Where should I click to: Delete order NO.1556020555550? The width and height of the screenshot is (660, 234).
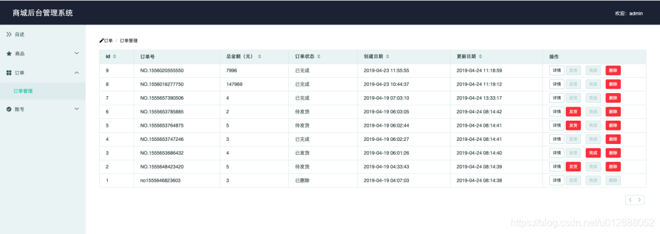tap(613, 70)
